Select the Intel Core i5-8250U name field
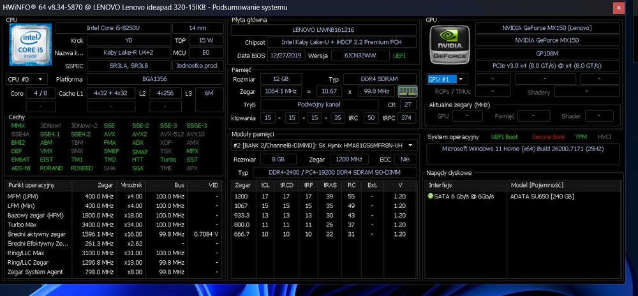The height and width of the screenshot is (296, 638). coord(113,28)
